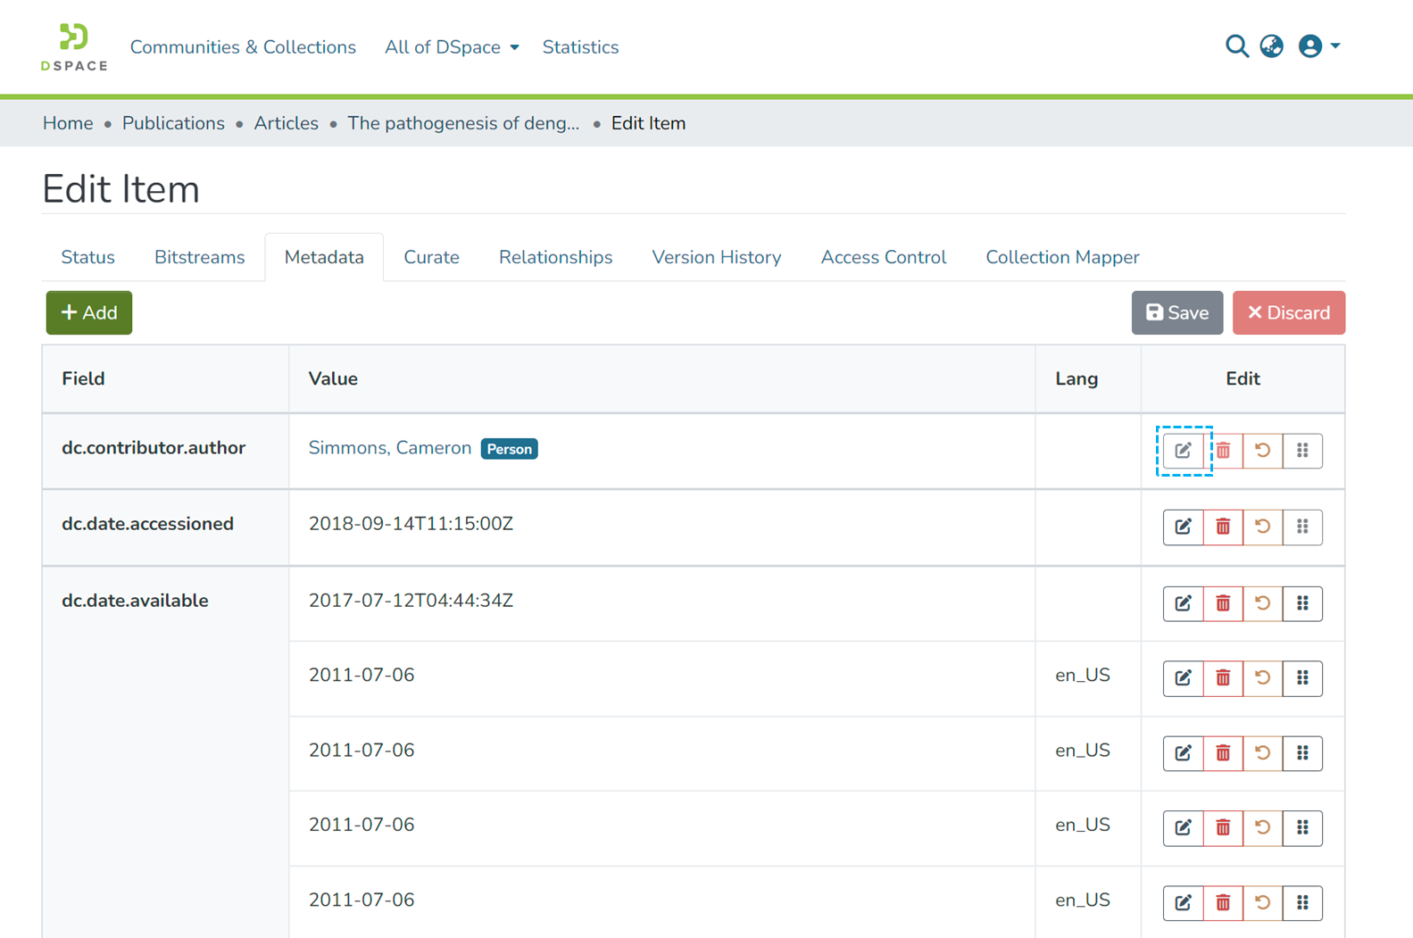Click drag handle on 2017-07-12T04:44:34Z row
Viewport: 1413px width, 938px height.
coord(1302,603)
